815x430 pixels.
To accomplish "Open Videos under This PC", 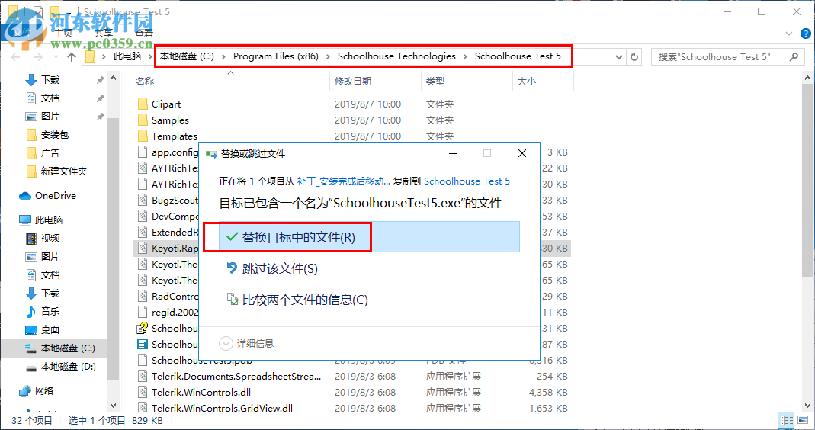I will point(50,238).
